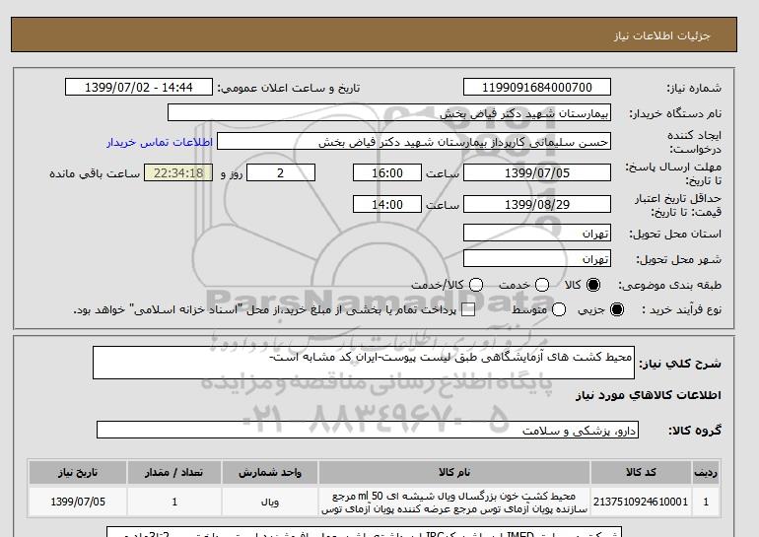
Task: Click the کد کالا column header
Action: click(x=641, y=473)
